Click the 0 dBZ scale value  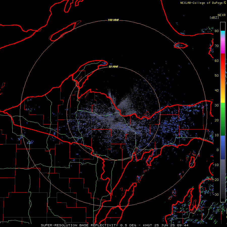tap(217, 150)
